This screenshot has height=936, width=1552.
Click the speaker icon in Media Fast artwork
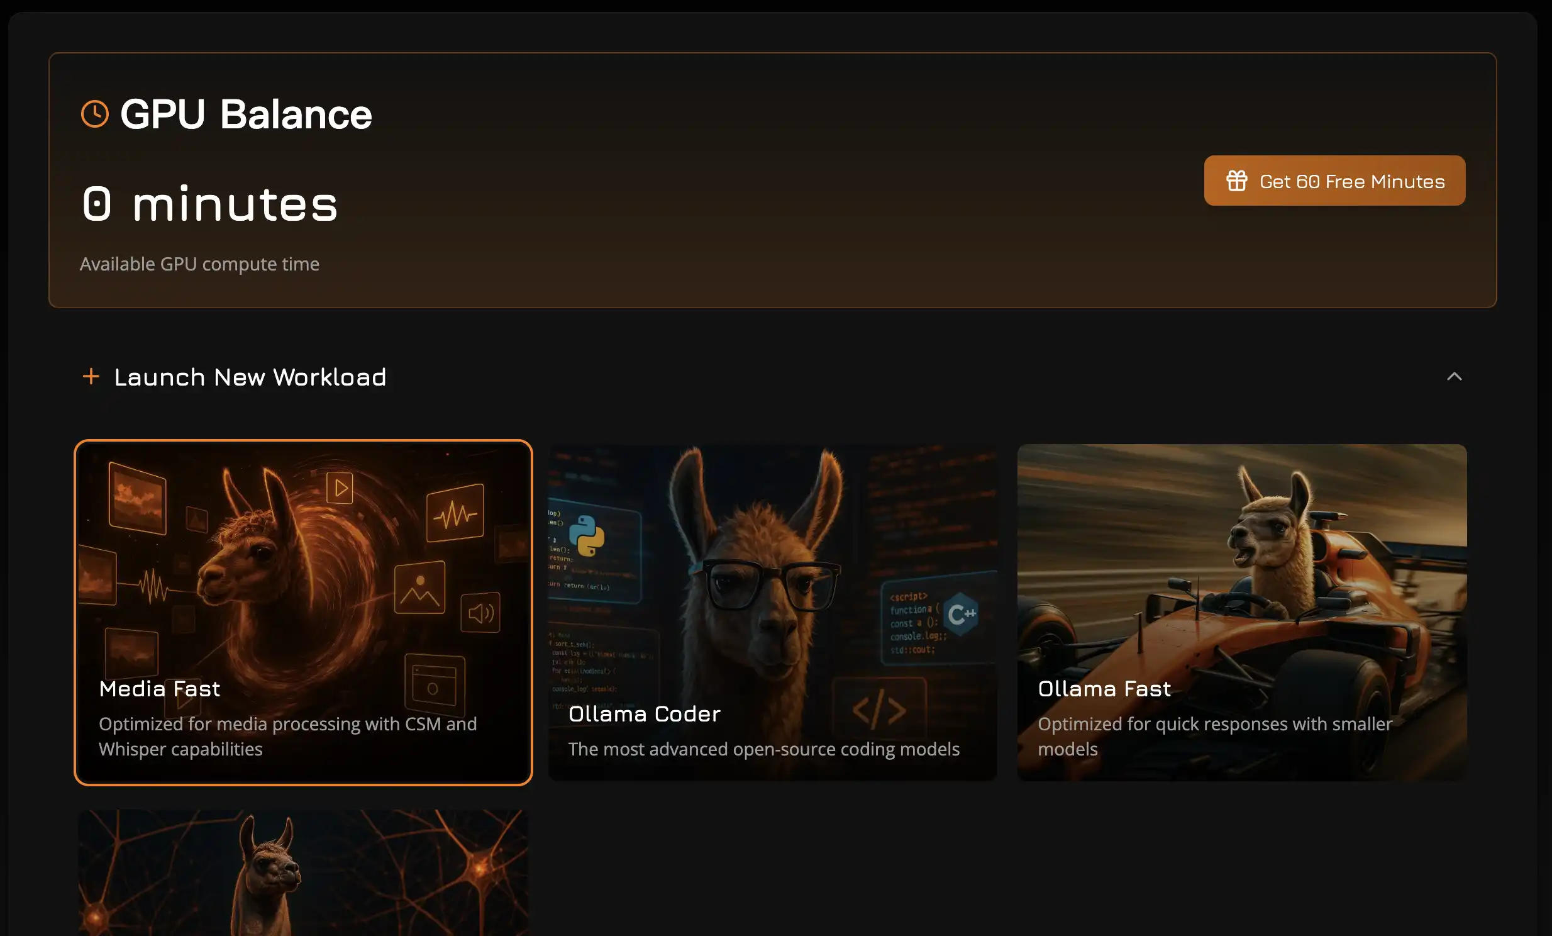(480, 613)
